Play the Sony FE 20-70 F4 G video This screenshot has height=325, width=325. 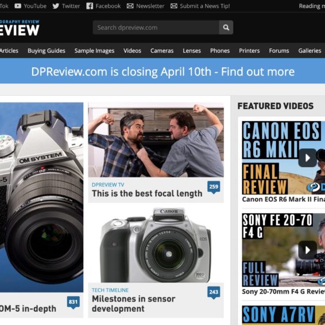[307, 250]
